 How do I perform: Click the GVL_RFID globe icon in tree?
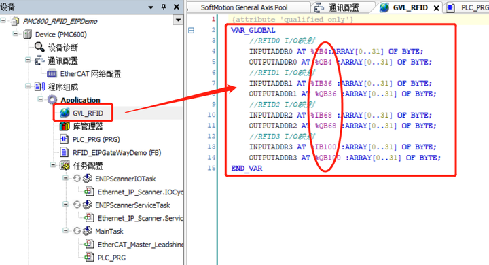point(65,113)
